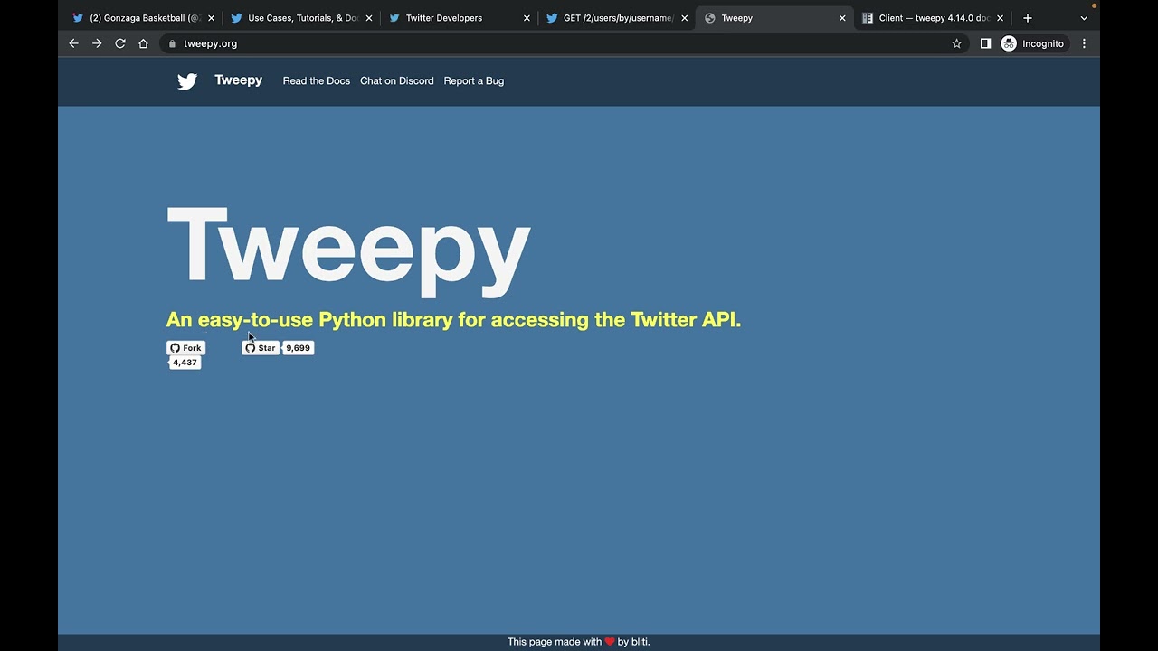Open Read the Docs link

coord(316,81)
